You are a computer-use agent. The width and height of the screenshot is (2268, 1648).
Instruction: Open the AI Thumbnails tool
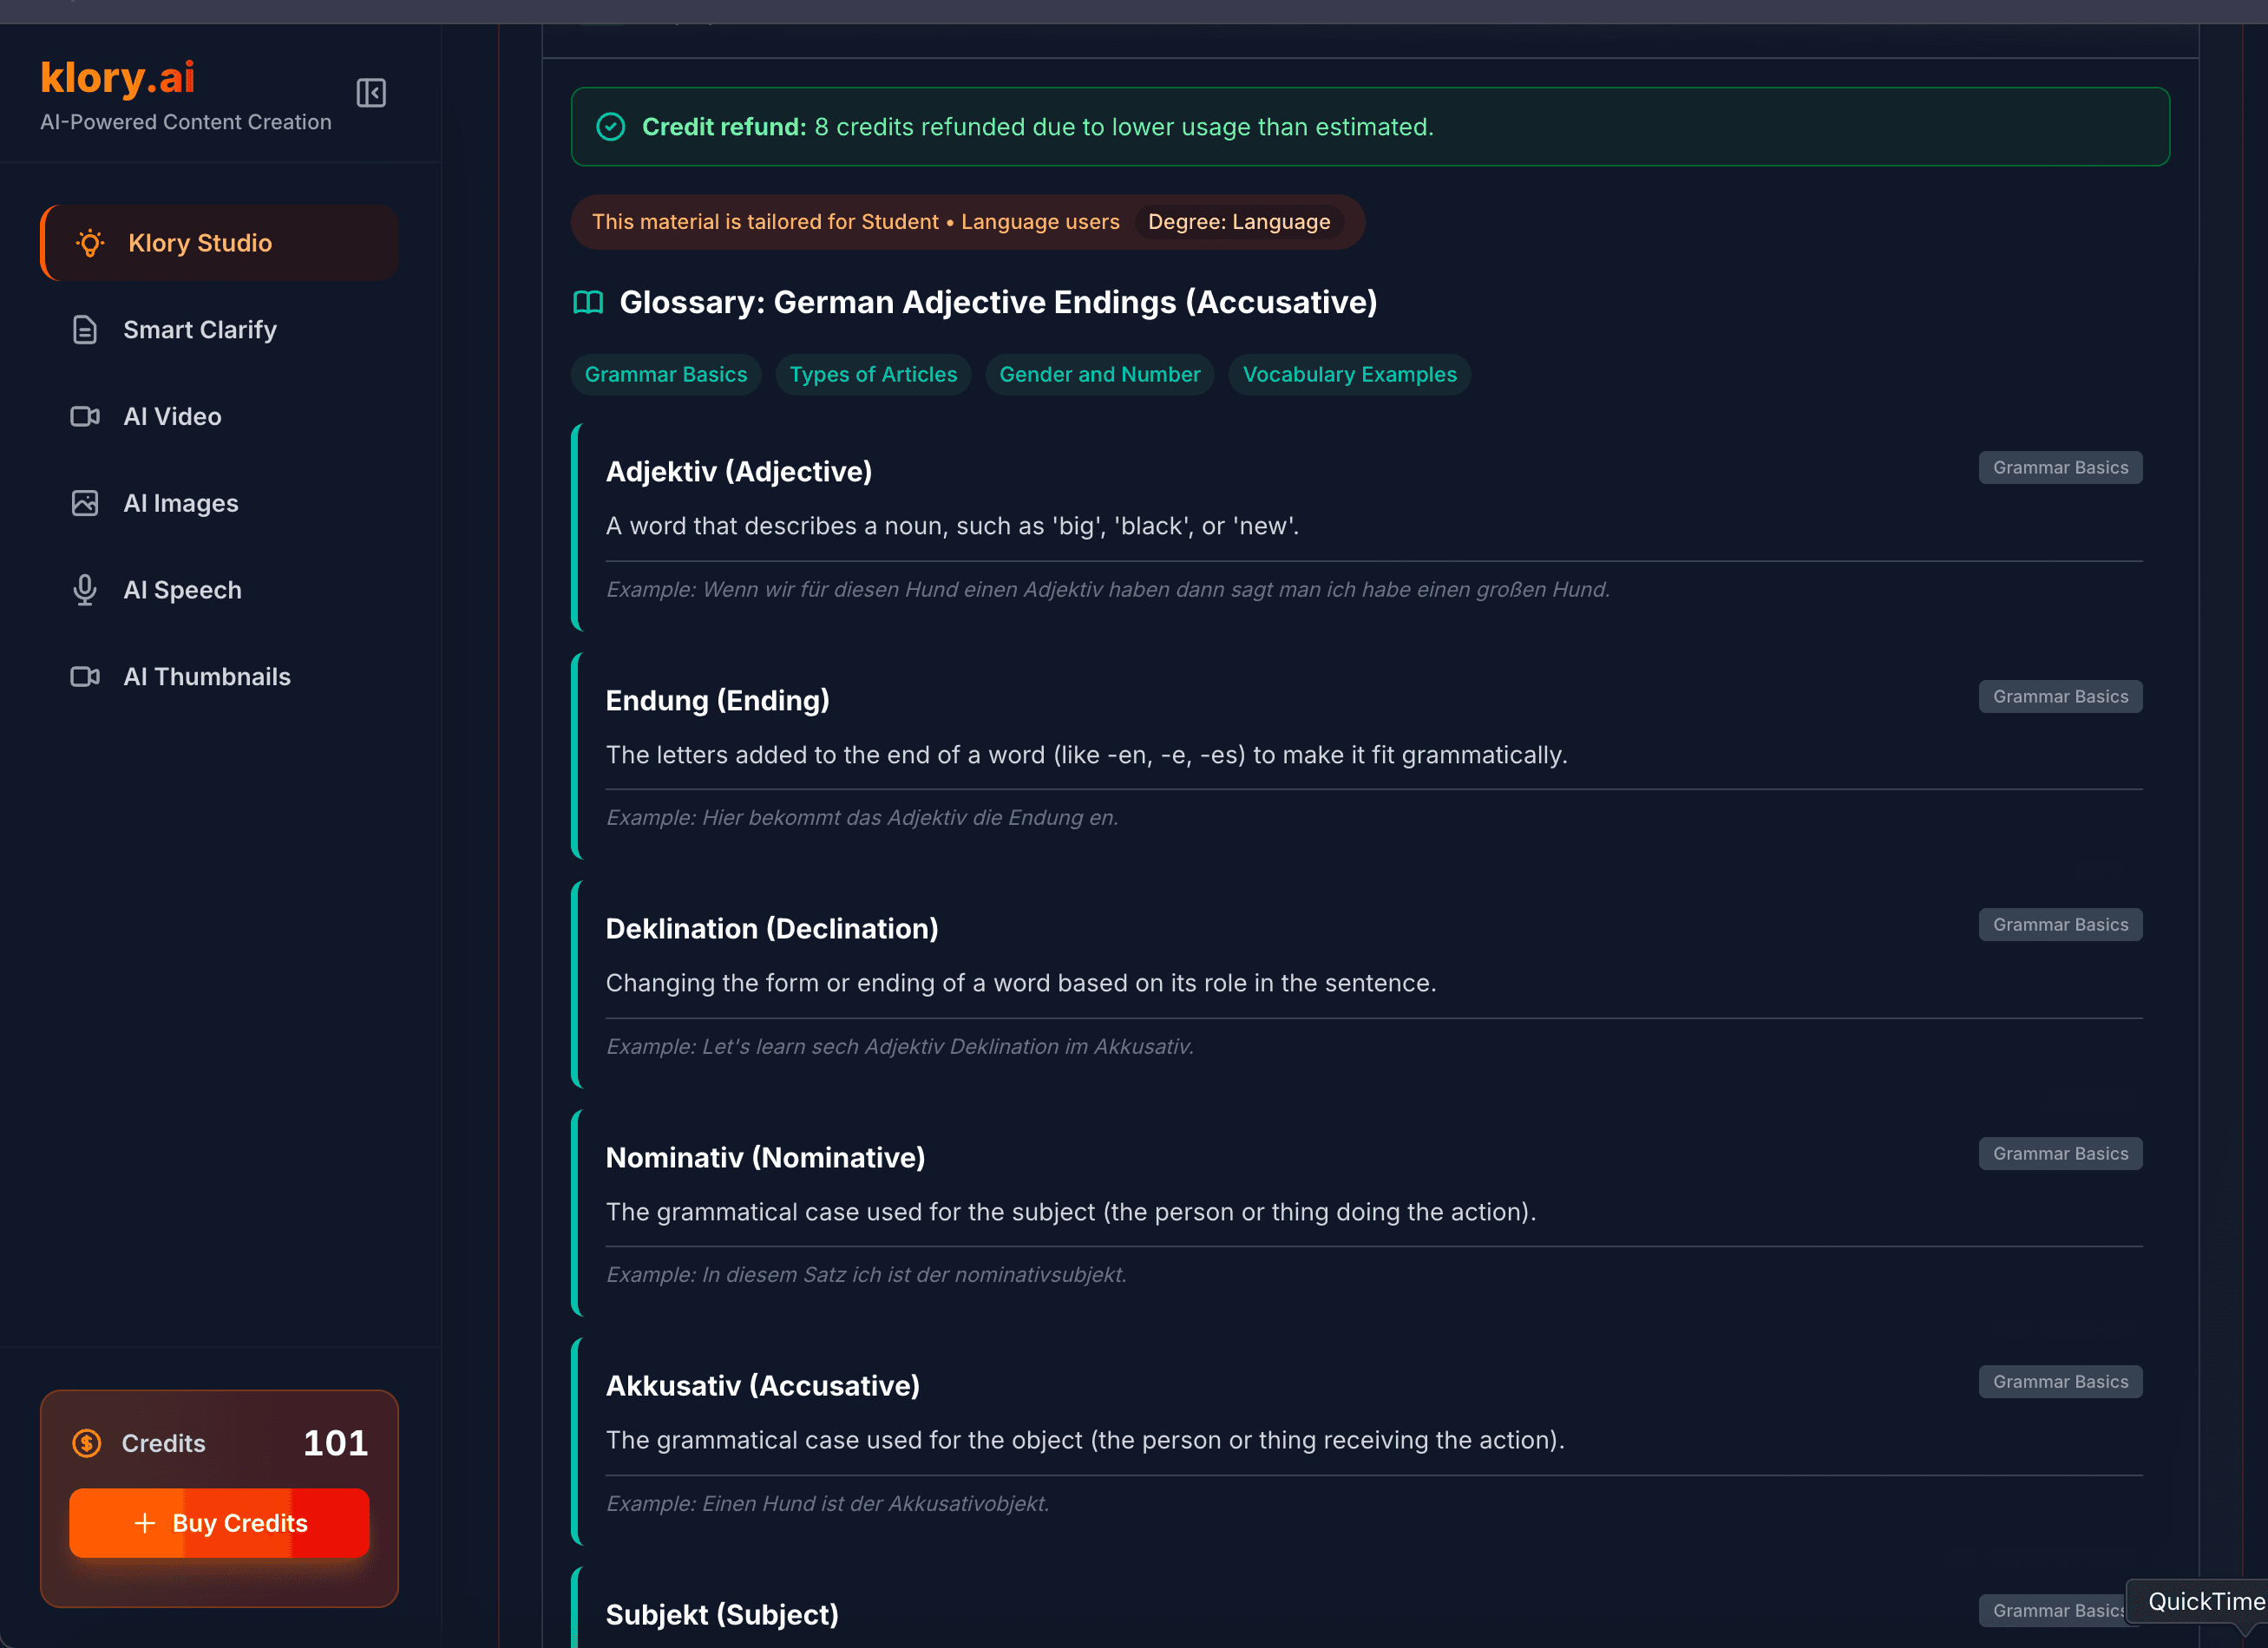207,677
